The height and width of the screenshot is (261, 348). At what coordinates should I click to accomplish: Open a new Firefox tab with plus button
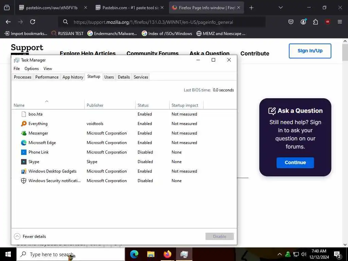251,8
